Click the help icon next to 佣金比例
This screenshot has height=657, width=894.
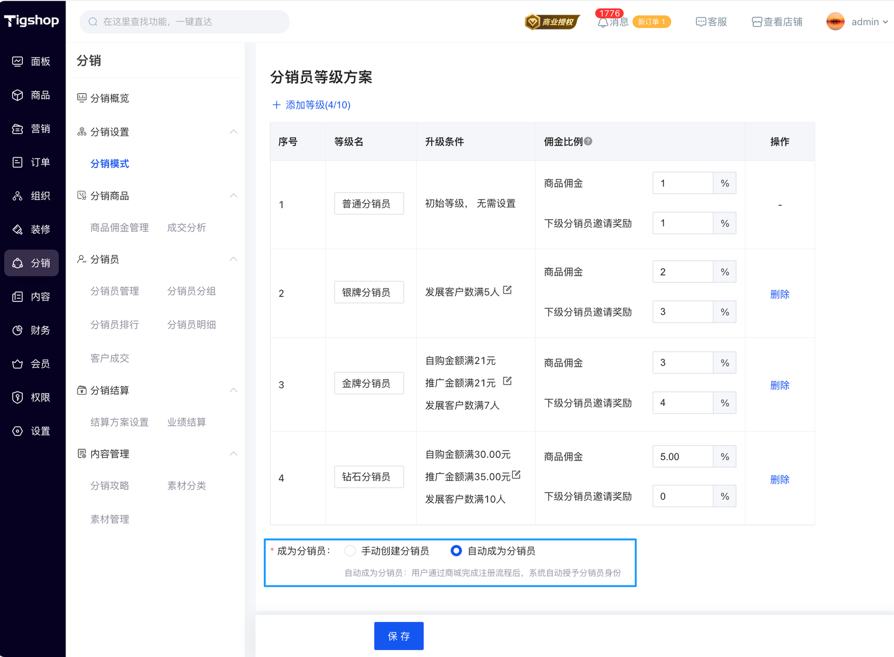588,141
